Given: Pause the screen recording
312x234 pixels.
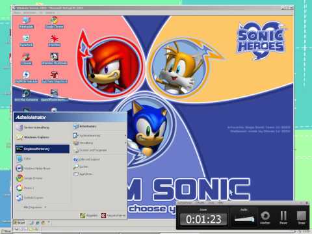Looking at the screenshot, I should [283, 217].
